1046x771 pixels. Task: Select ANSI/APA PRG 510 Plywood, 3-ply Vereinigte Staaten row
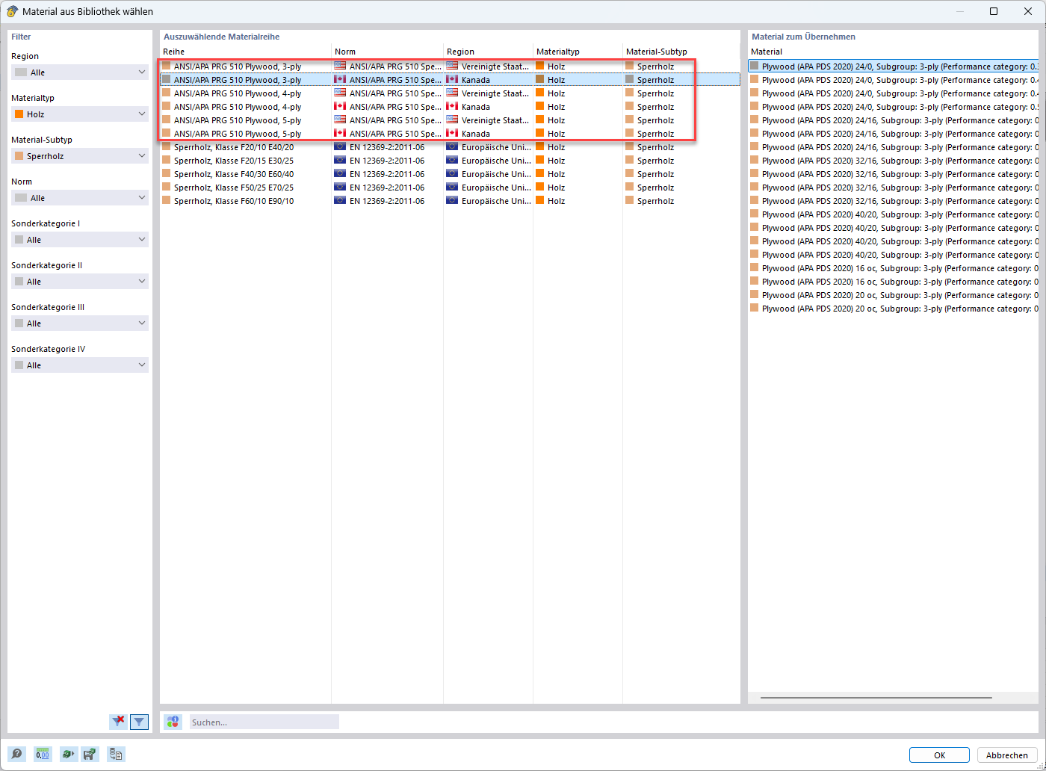click(x=450, y=66)
